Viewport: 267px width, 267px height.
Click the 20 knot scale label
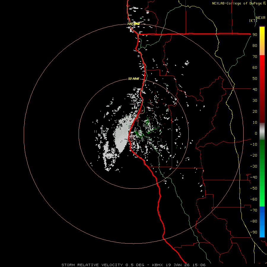pos(255,111)
